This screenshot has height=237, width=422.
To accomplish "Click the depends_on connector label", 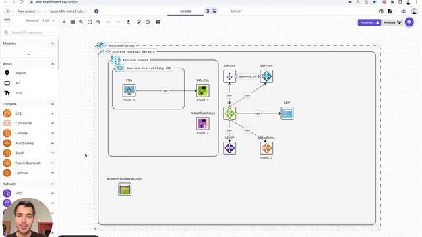I will point(249,76).
